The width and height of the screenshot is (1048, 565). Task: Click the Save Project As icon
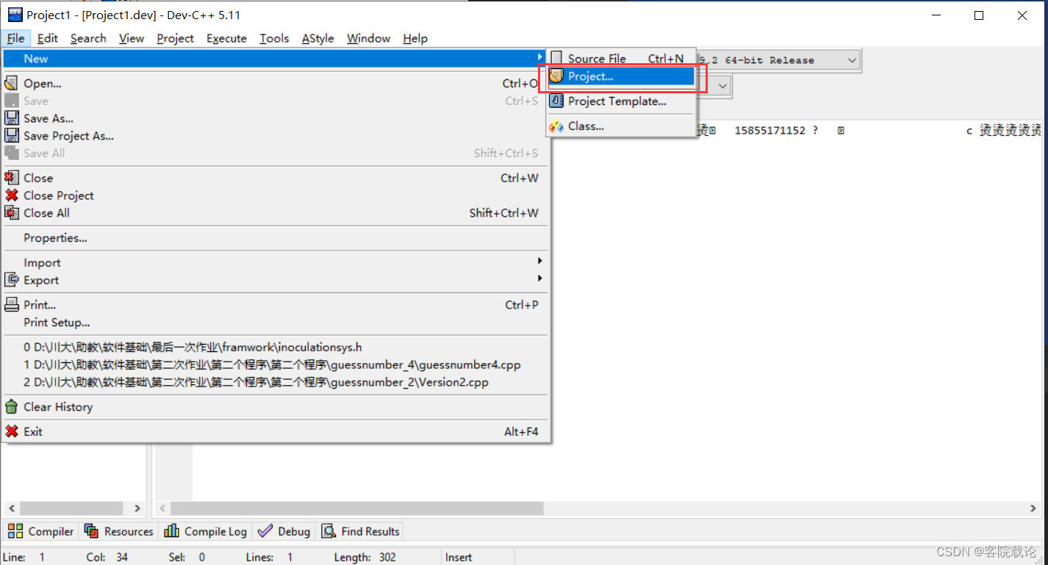[x=11, y=136]
